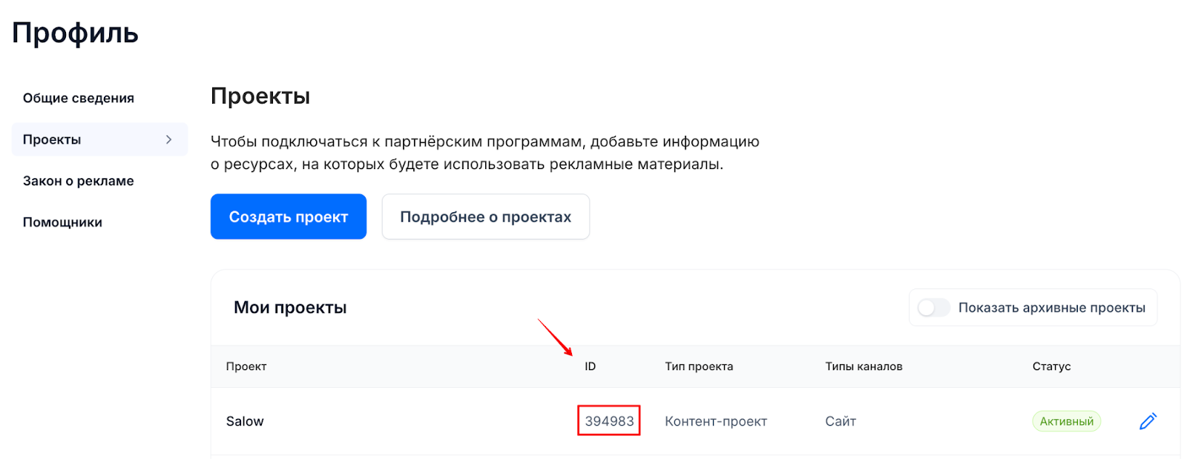Image resolution: width=1187 pixels, height=459 pixels.
Task: Go to the Помощники section
Action: pos(62,222)
